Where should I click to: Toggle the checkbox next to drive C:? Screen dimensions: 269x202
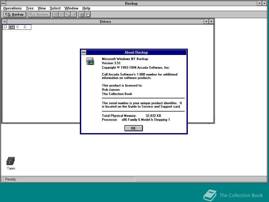click(5, 27)
